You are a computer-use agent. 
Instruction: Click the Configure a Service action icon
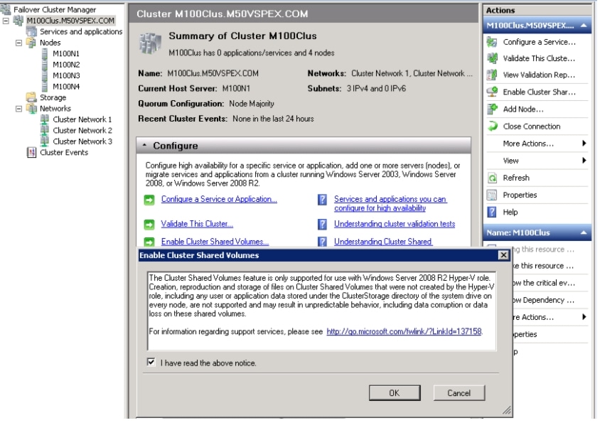tap(492, 42)
